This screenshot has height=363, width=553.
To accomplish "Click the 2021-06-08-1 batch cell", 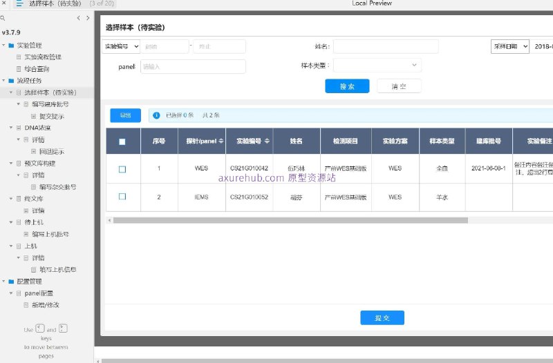I will [x=489, y=168].
